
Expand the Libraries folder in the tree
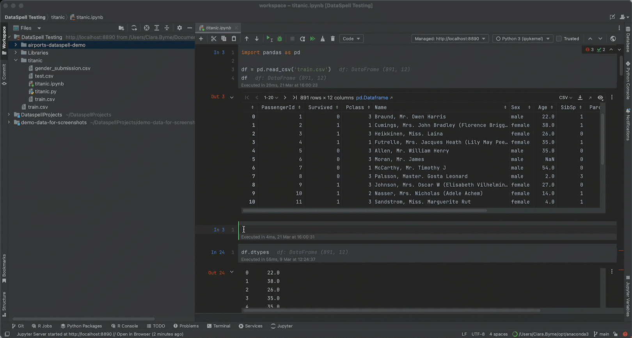[x=16, y=53]
